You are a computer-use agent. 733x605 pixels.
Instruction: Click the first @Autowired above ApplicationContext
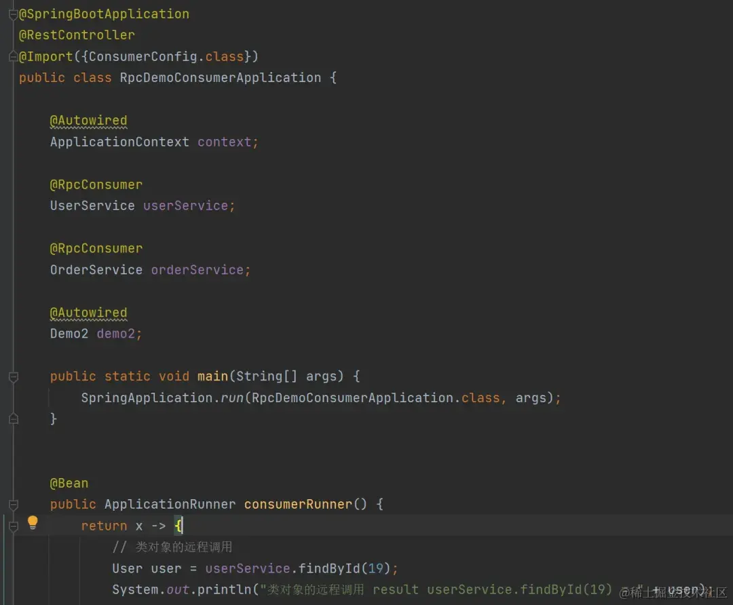tap(88, 121)
